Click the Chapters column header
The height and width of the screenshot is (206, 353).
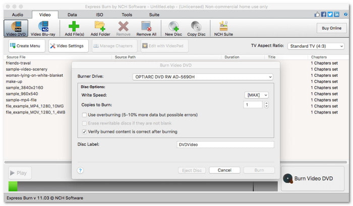point(328,57)
